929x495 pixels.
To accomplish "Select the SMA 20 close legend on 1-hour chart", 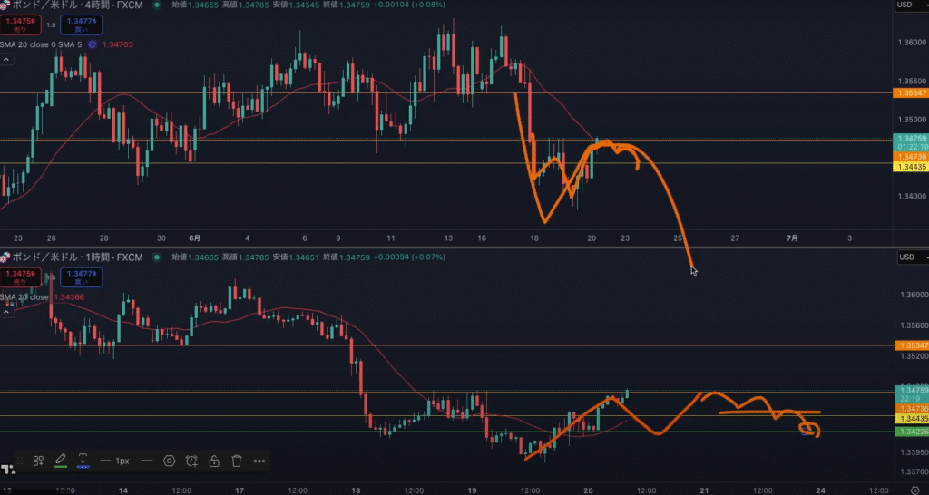I will tap(24, 296).
